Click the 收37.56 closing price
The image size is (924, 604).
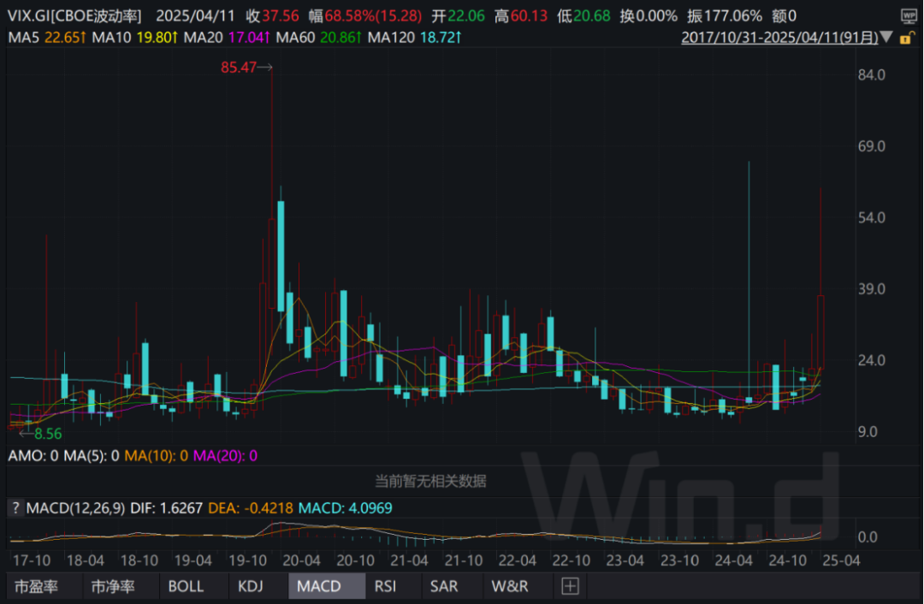(272, 16)
